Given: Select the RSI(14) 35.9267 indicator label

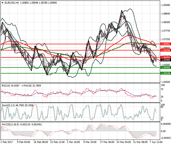Looking at the screenshot, I should [x=11, y=86].
